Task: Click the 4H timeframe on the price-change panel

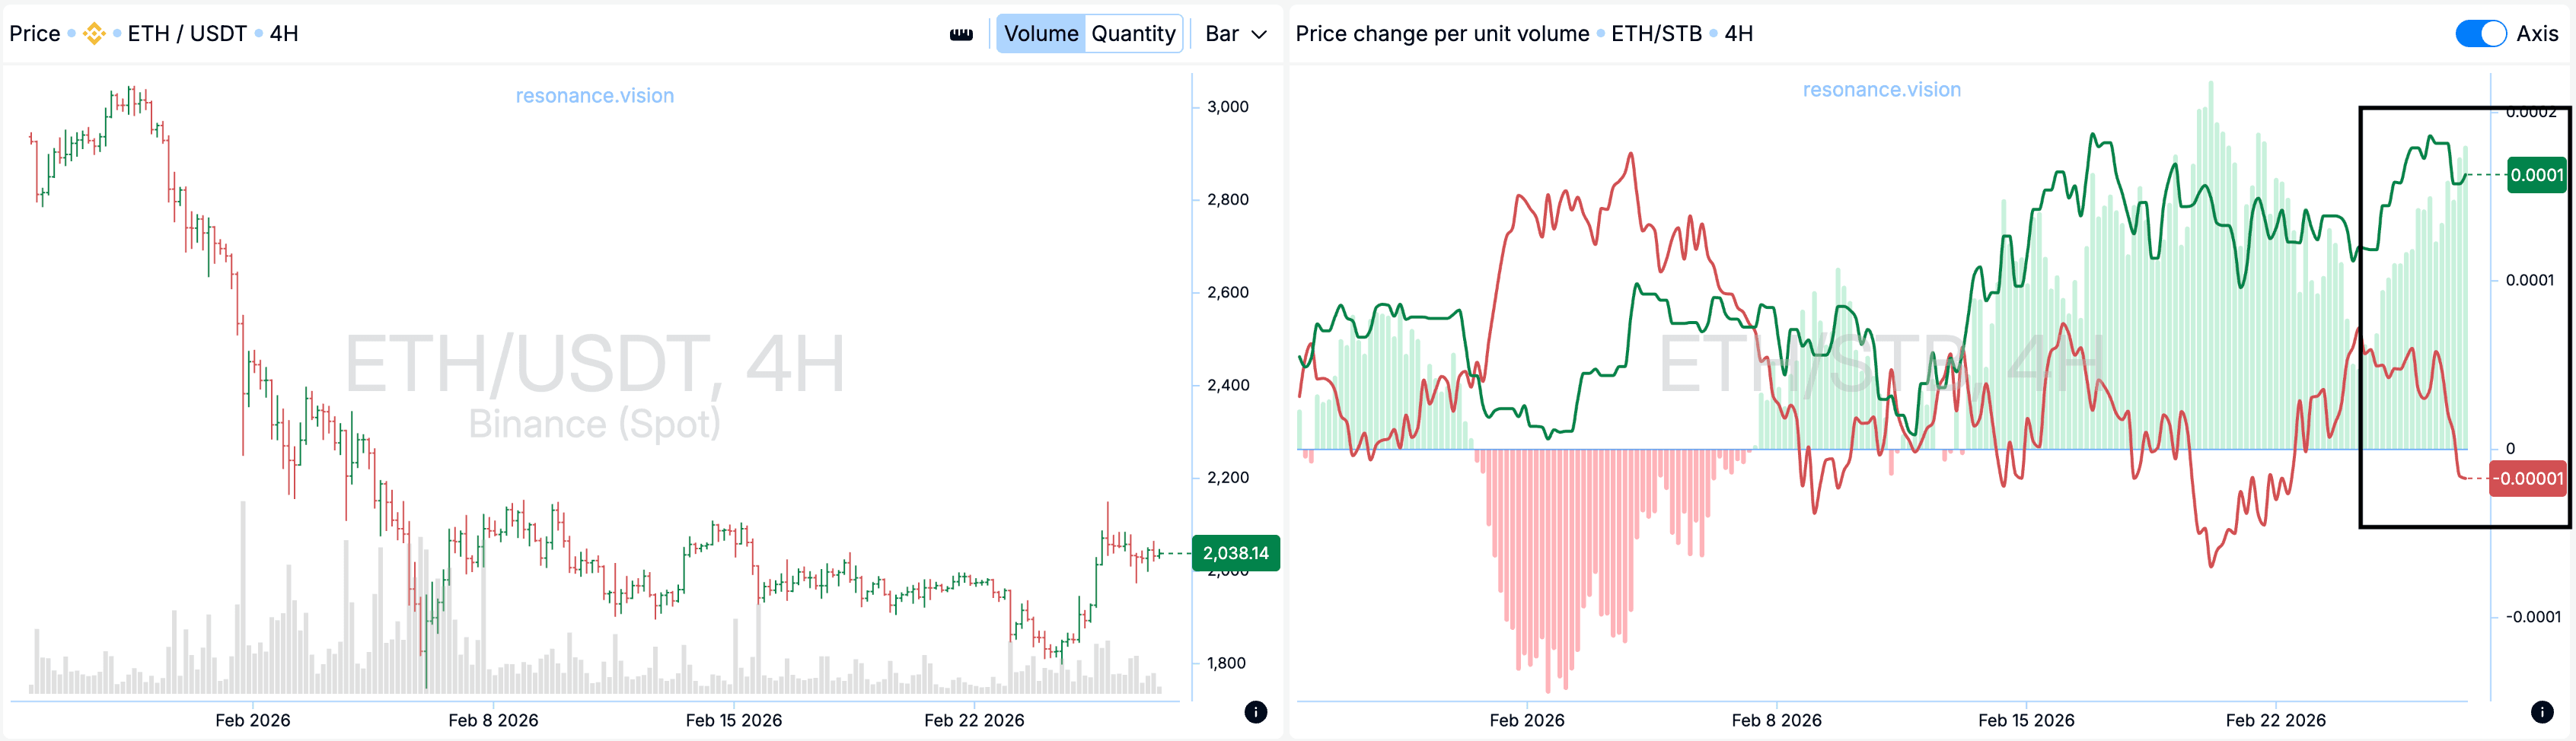Action: pos(1739,34)
